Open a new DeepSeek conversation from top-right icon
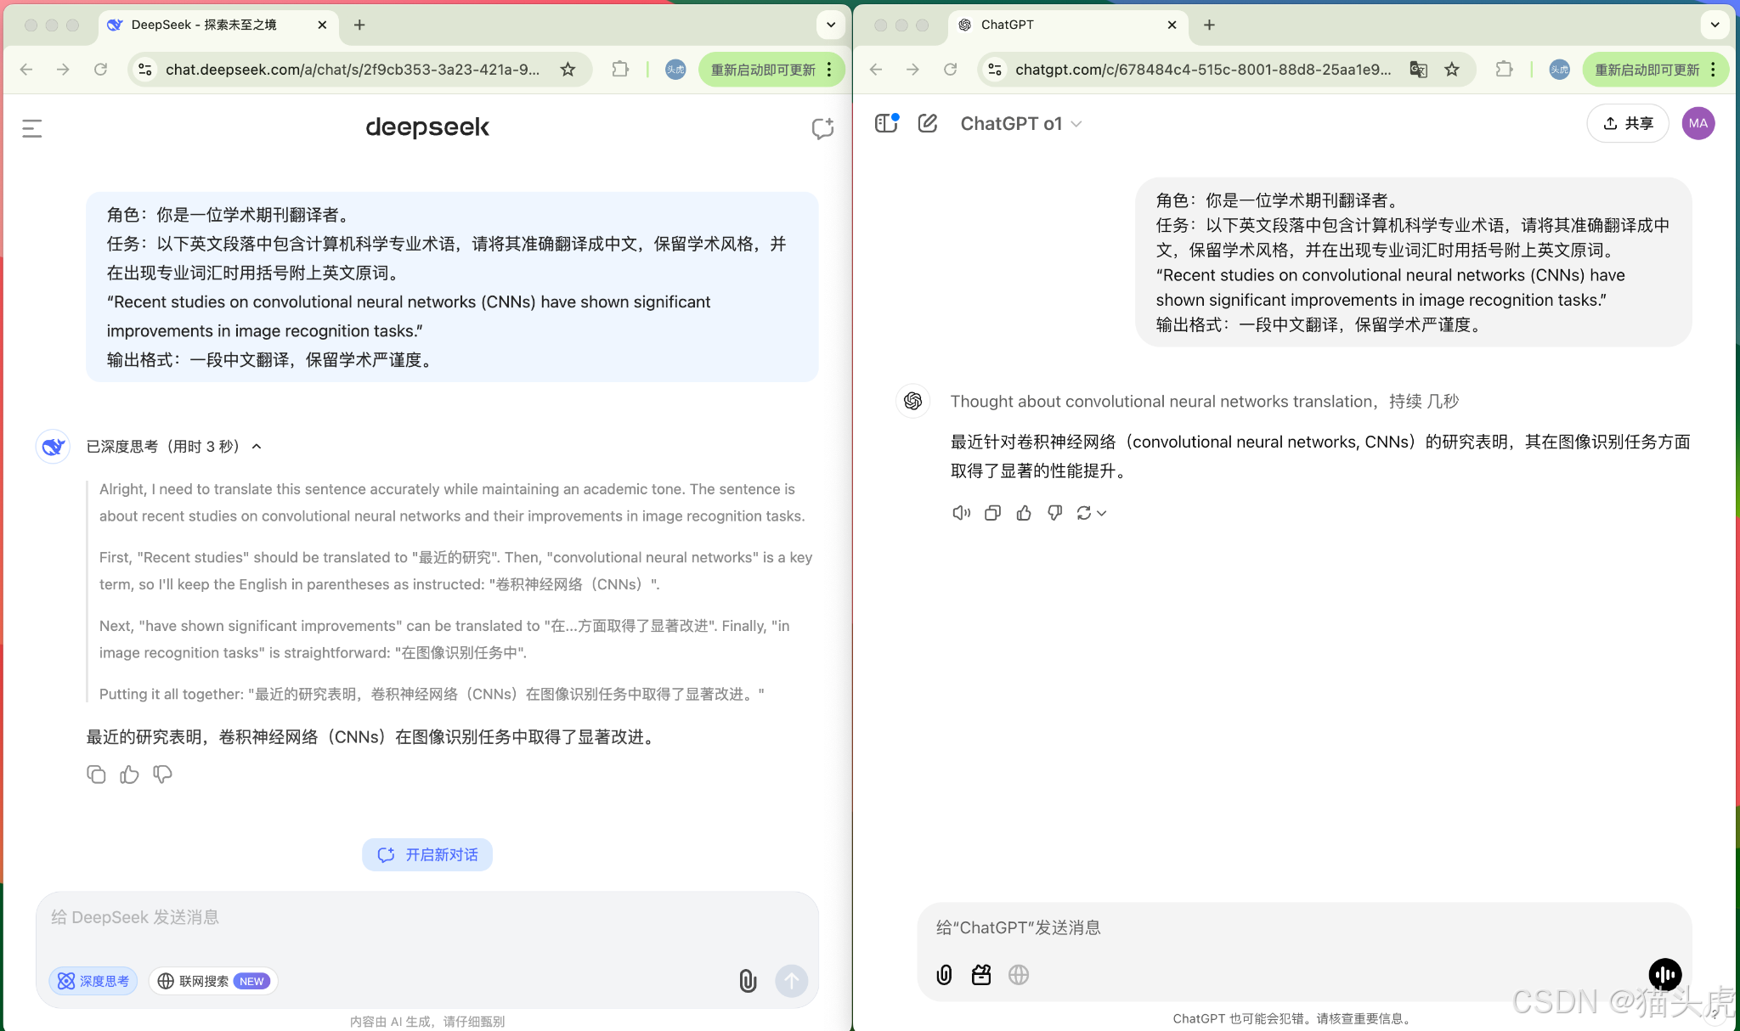This screenshot has width=1740, height=1031. [x=821, y=128]
